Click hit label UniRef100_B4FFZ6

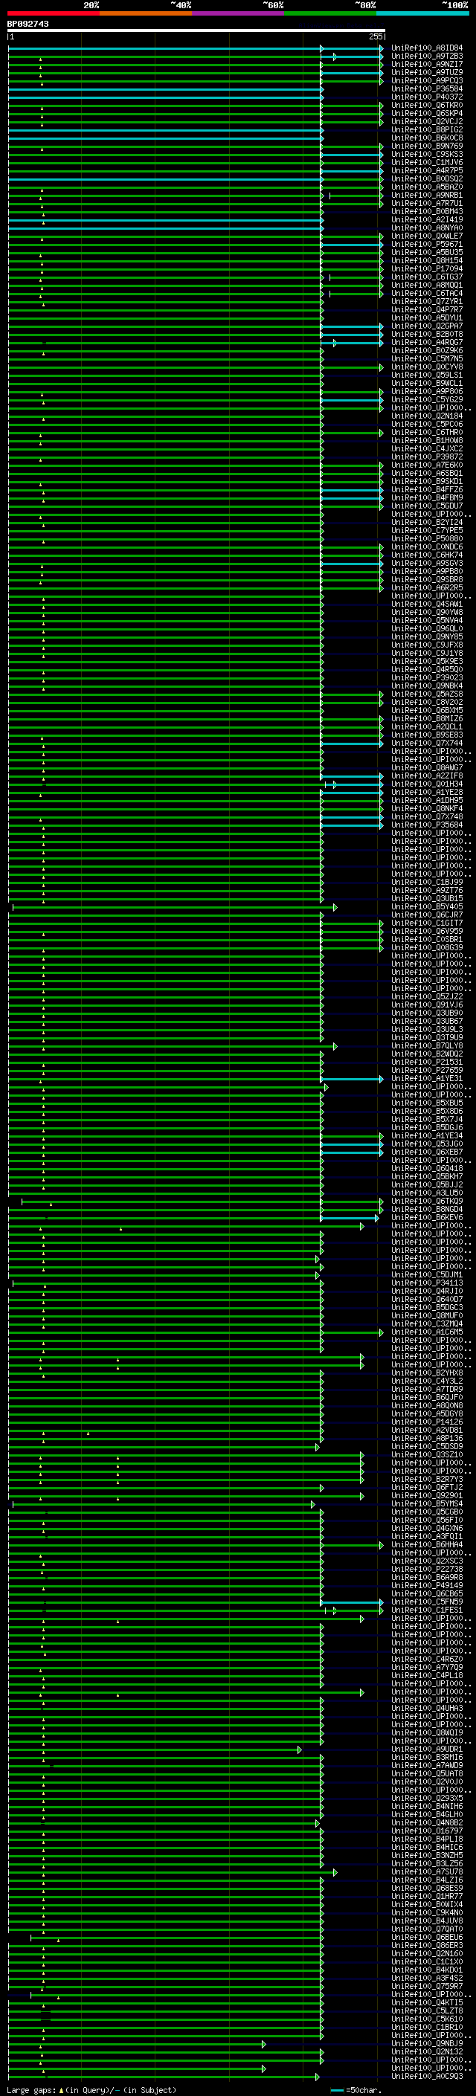click(427, 490)
